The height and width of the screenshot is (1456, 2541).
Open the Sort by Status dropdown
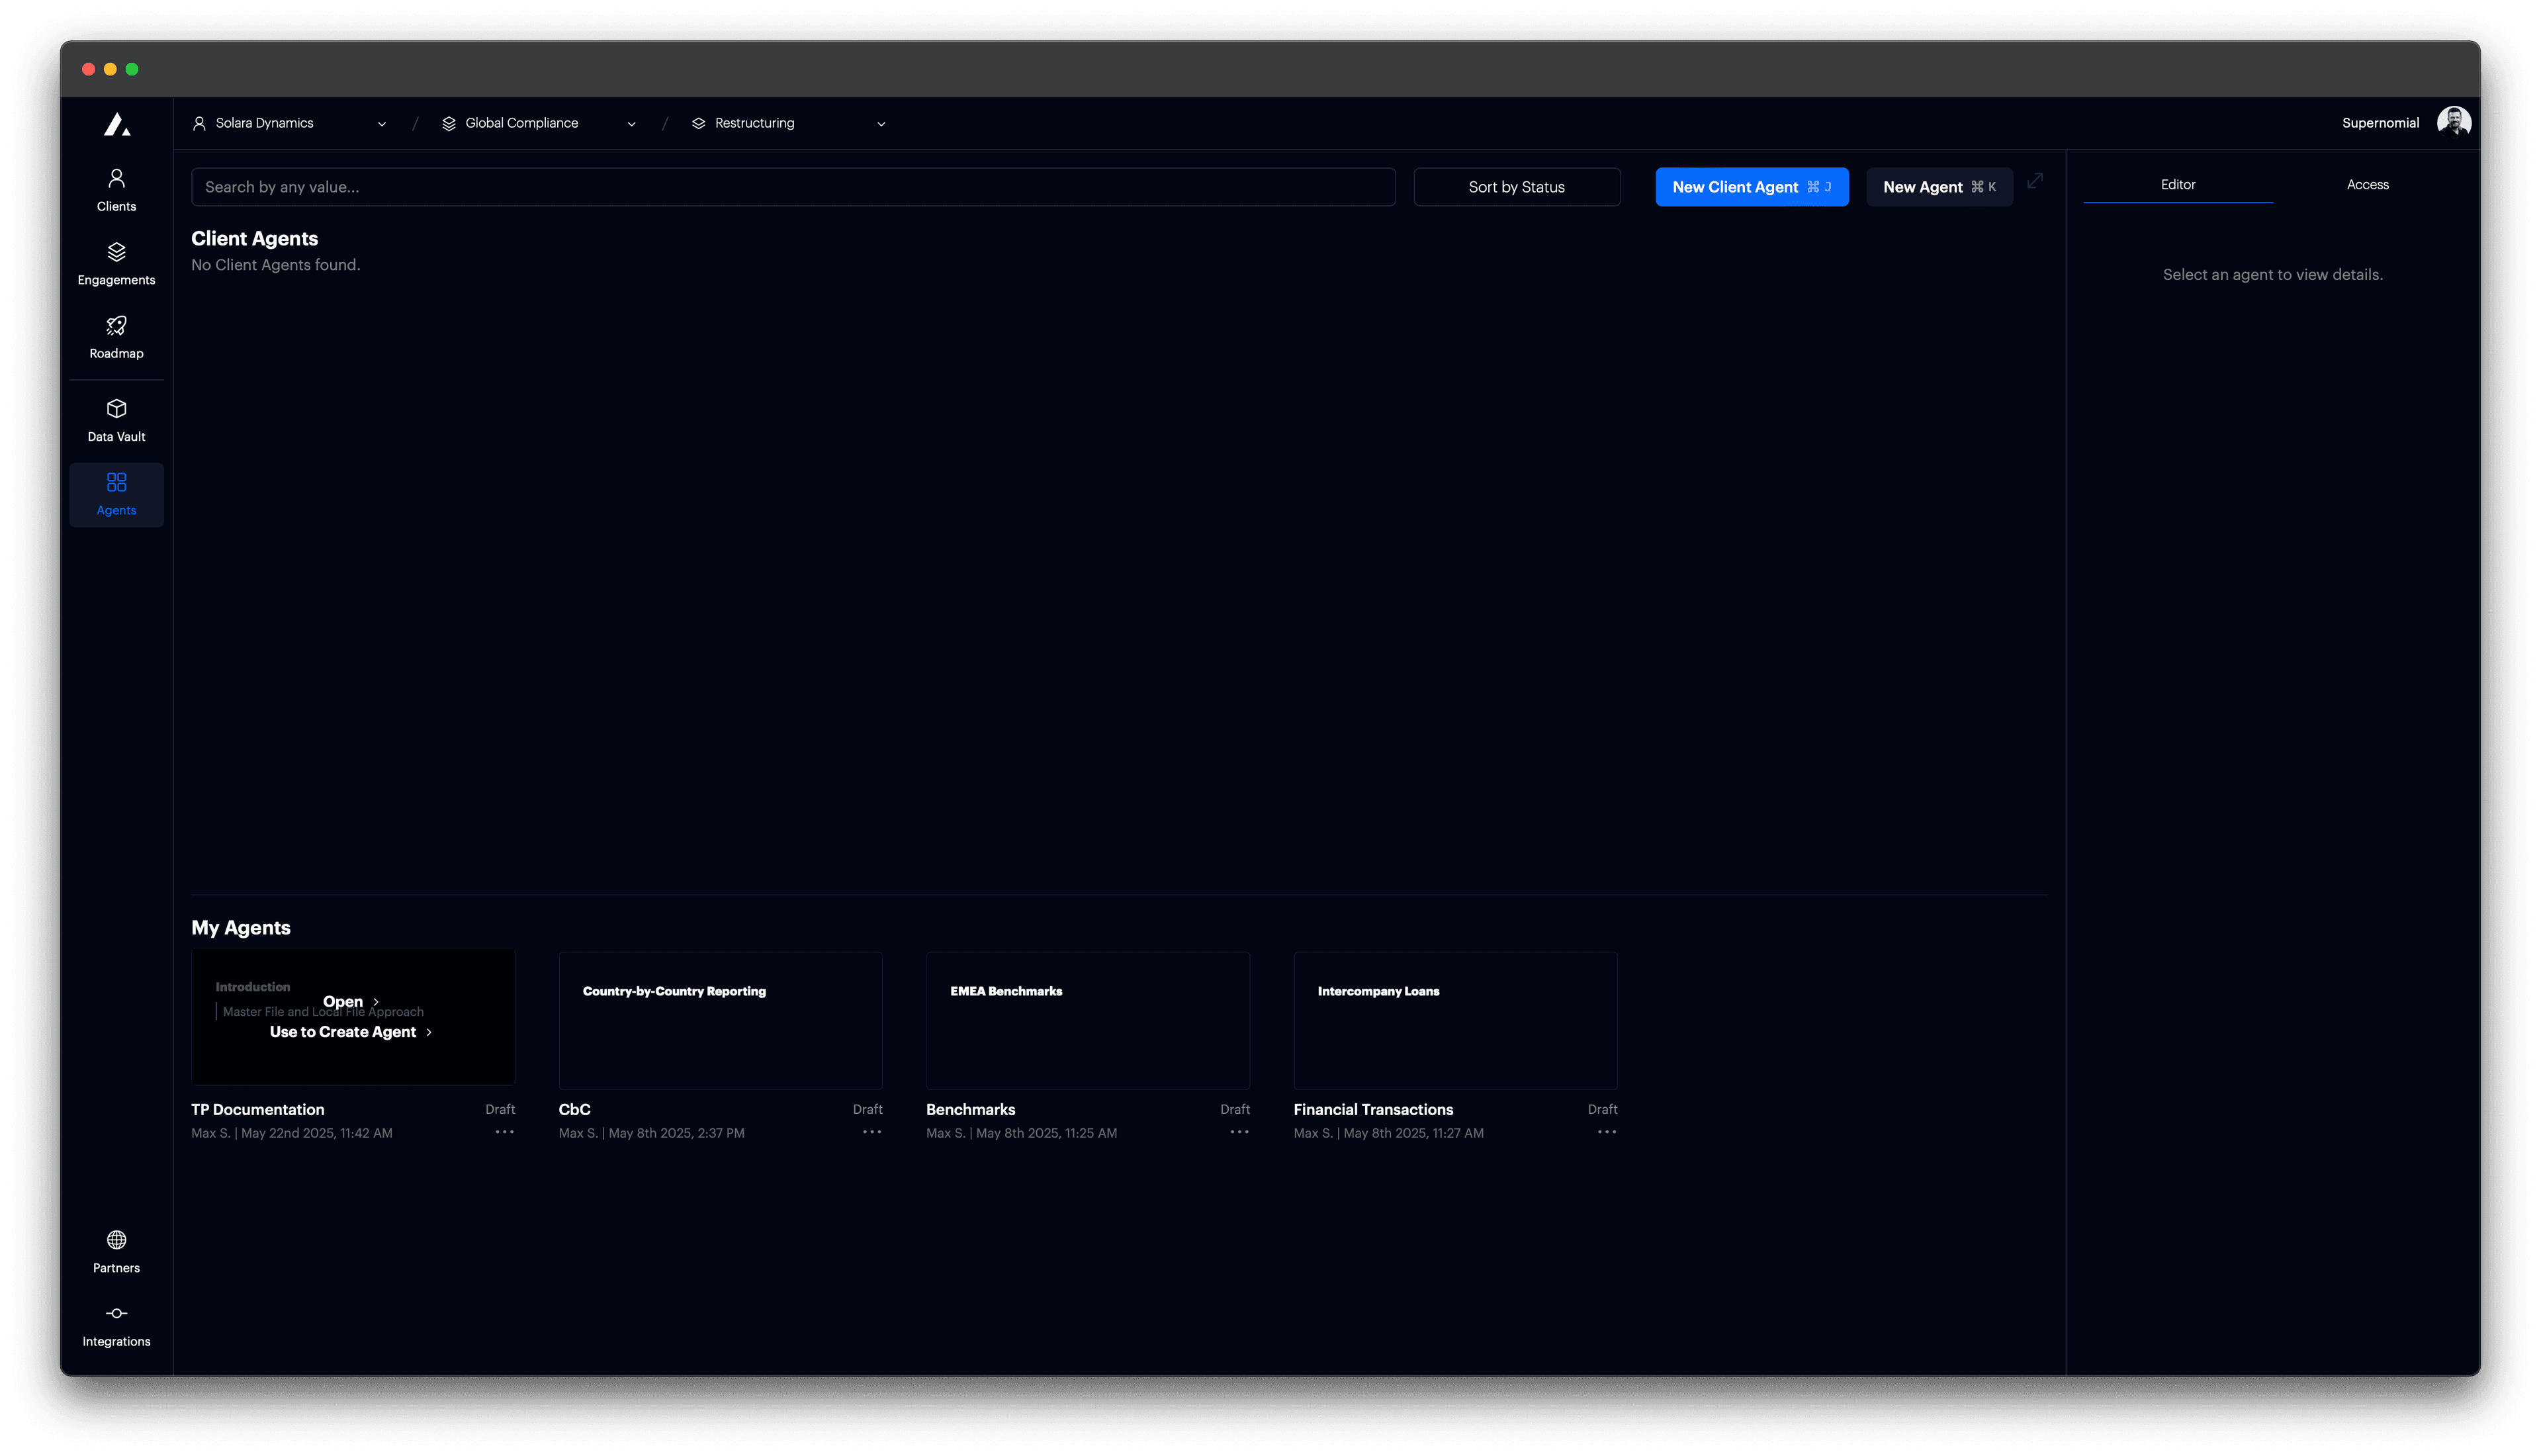point(1517,186)
